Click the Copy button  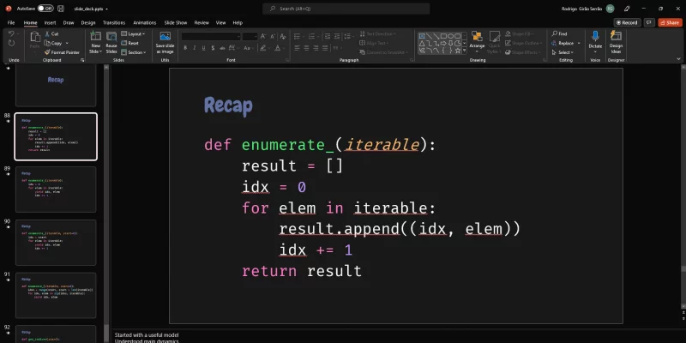point(53,43)
